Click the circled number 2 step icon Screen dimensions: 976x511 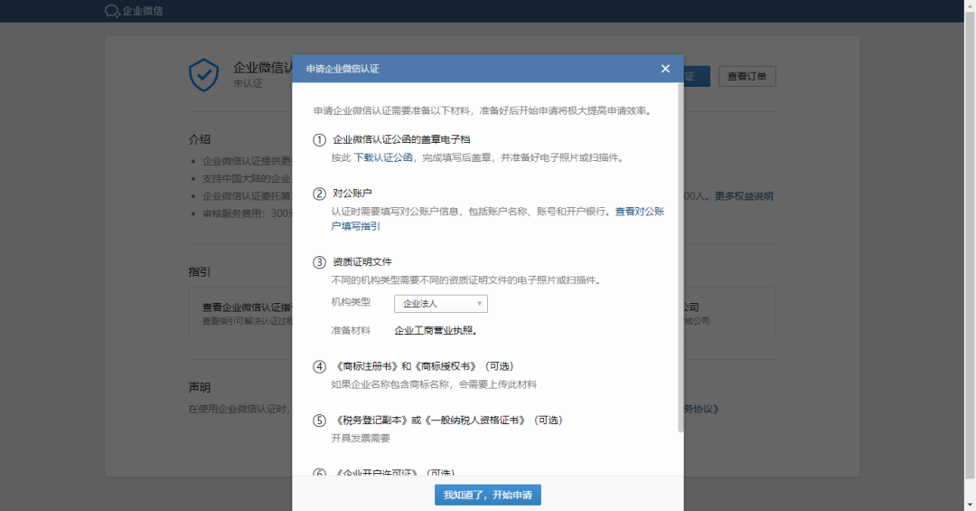319,194
